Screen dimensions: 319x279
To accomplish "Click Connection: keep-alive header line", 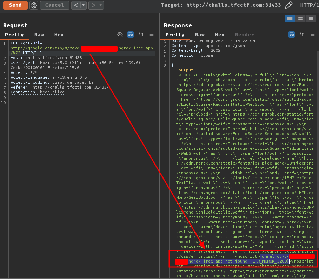I will click(x=38, y=92).
